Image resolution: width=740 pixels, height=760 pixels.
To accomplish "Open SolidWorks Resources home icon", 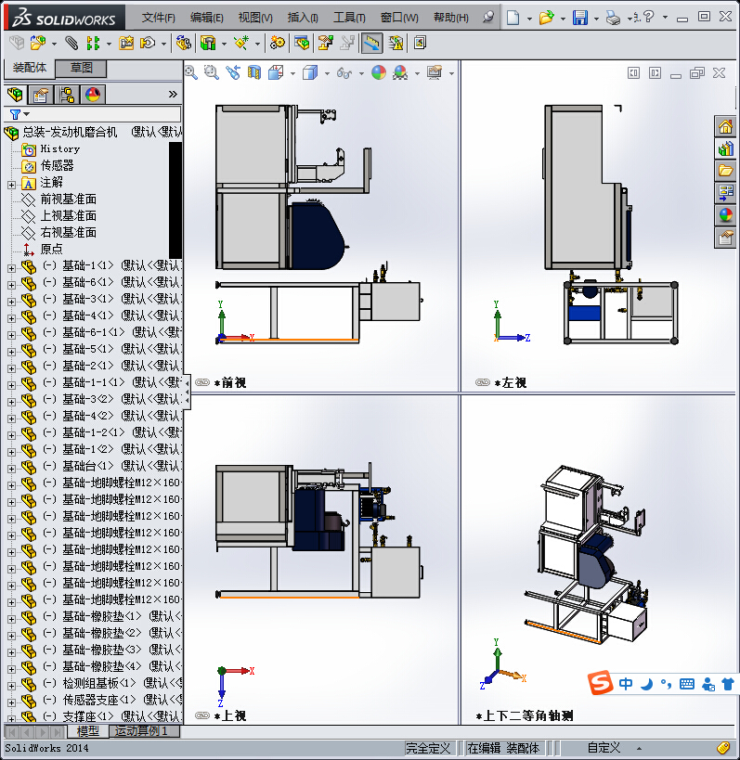I will coord(725,127).
